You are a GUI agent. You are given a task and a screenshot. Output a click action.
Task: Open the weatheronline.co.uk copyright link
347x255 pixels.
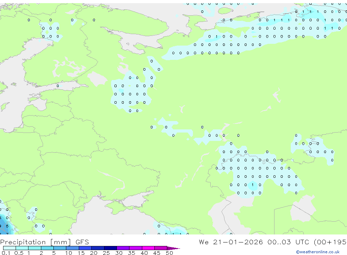pyautogui.click(x=318, y=252)
